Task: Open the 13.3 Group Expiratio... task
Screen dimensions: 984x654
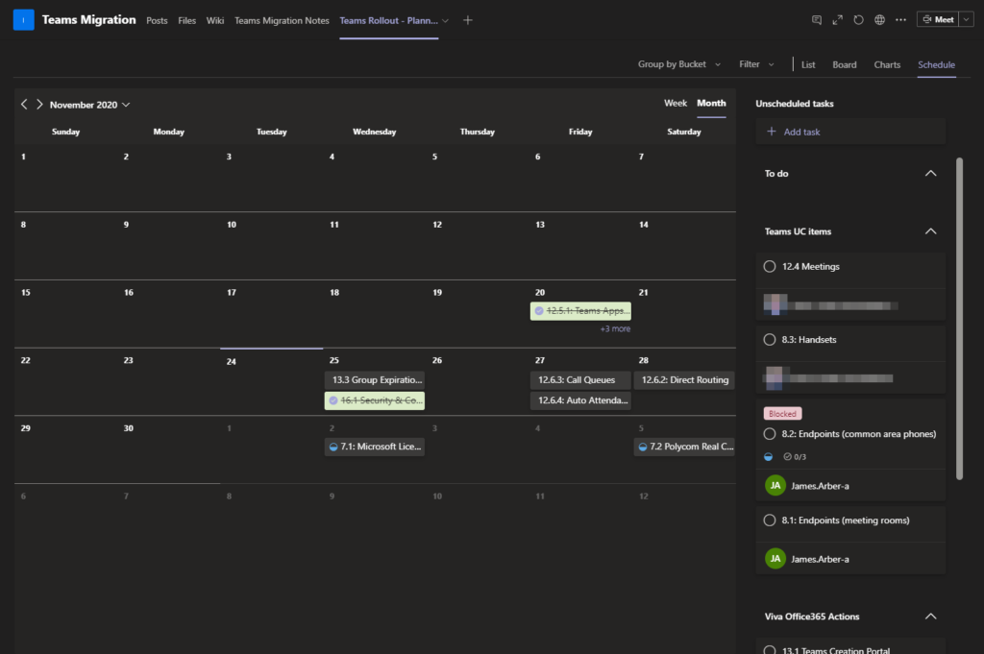Action: click(375, 380)
